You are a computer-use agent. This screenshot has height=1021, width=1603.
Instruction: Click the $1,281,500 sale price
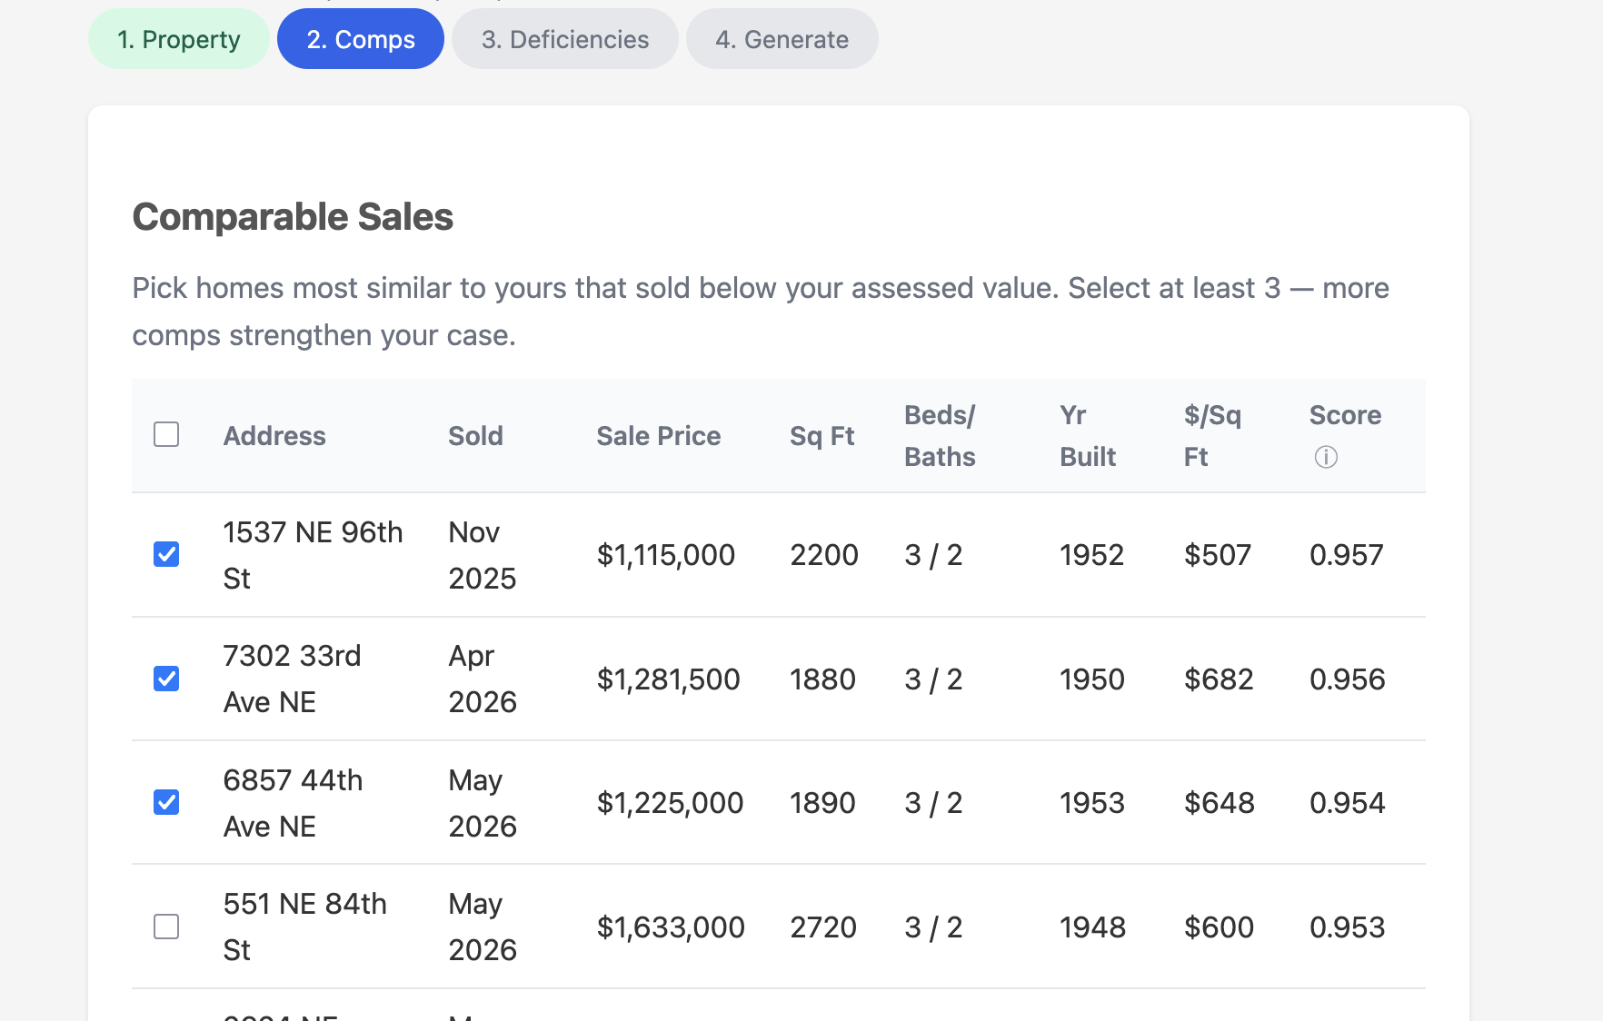tap(669, 679)
